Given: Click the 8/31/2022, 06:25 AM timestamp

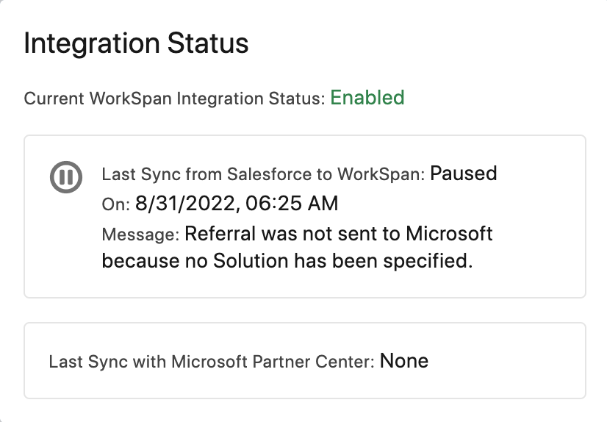Looking at the screenshot, I should [236, 203].
